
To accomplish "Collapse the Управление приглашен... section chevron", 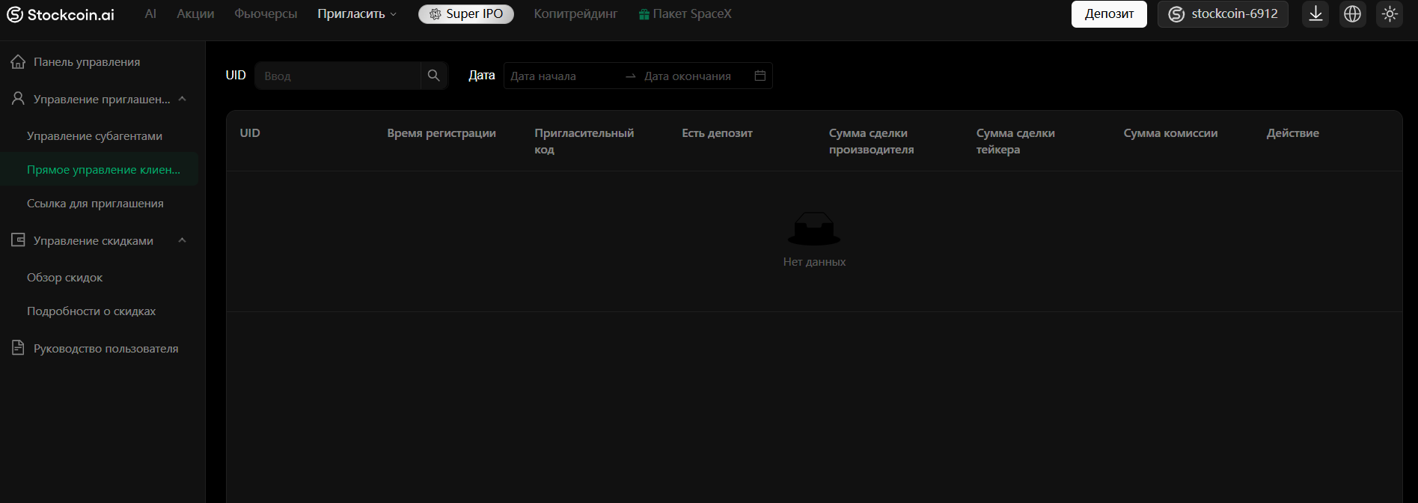I will click(182, 99).
